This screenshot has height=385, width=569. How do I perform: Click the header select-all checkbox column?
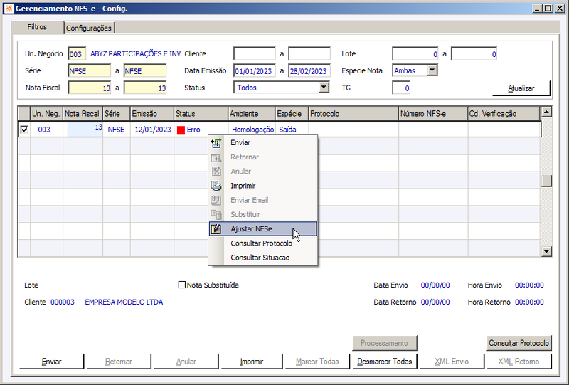tap(24, 114)
